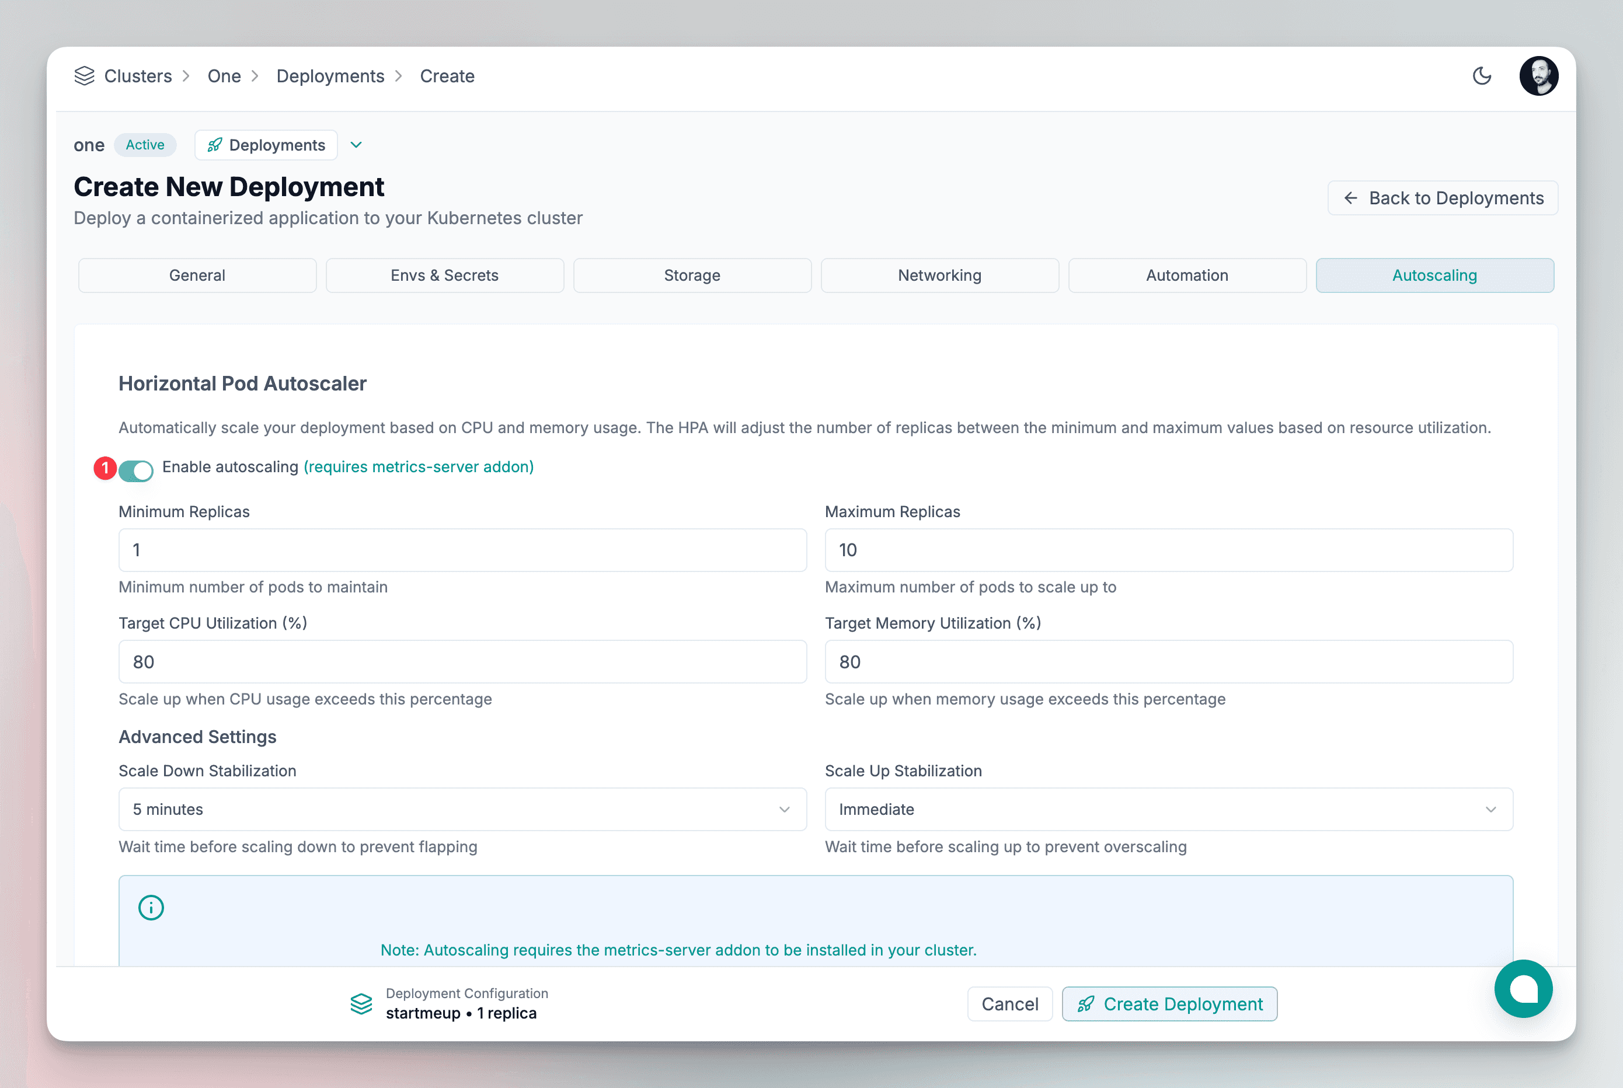
Task: Click the Active status badge
Action: (145, 145)
